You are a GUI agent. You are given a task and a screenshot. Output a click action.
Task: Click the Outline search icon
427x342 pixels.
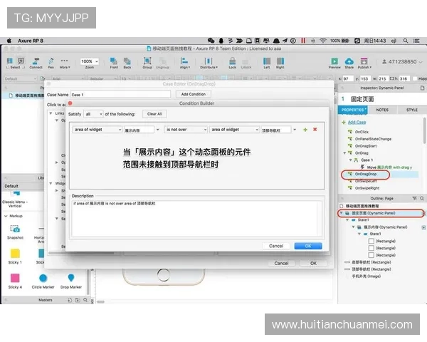[x=422, y=198]
